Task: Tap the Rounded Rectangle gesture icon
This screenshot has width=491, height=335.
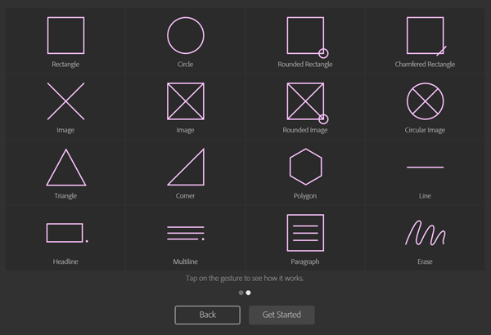Action: click(x=308, y=38)
